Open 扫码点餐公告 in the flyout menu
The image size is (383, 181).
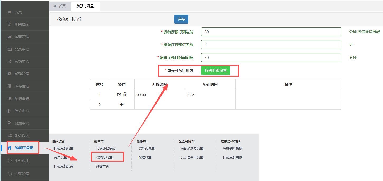(64, 166)
